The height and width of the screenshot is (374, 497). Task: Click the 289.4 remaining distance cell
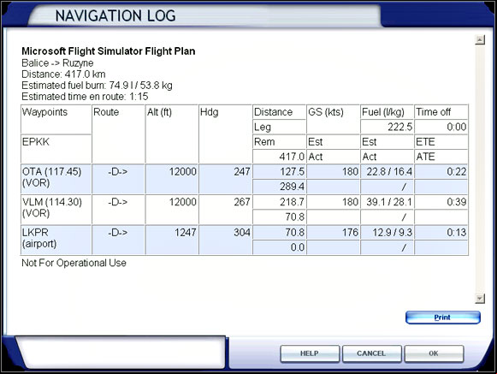279,187
